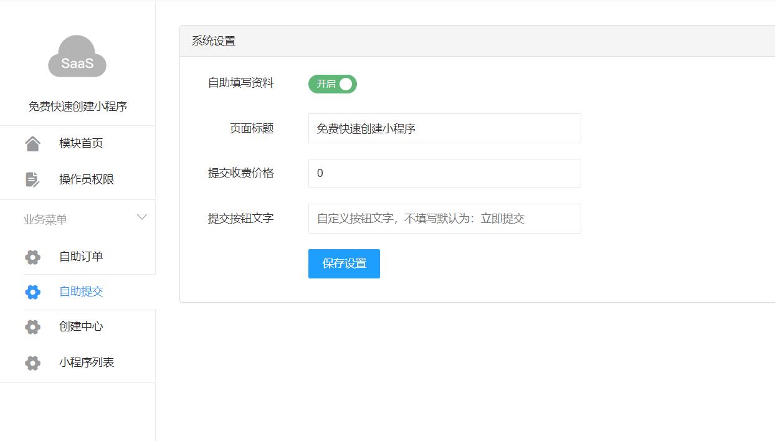Click the gear icon beside 小程序列表
775x441 pixels.
pos(32,363)
